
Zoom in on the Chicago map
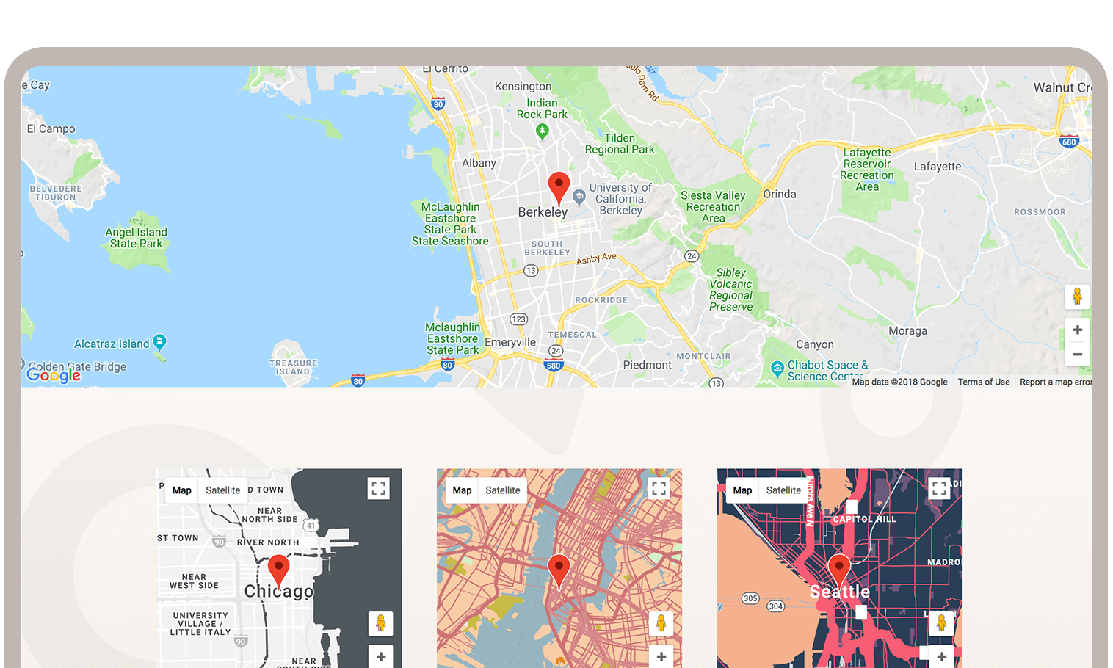380,656
